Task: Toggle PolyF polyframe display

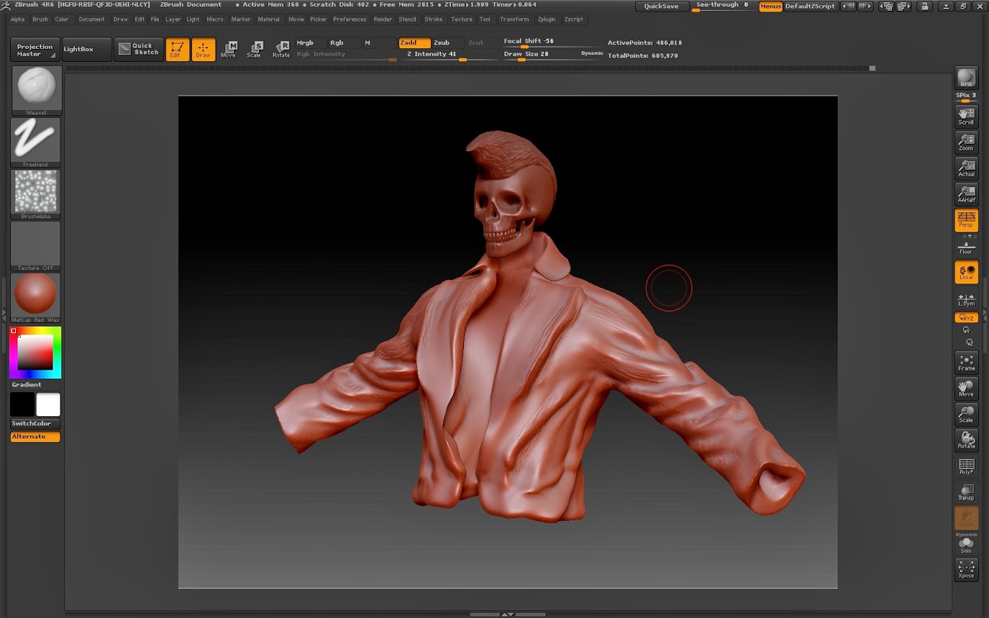Action: (x=966, y=467)
